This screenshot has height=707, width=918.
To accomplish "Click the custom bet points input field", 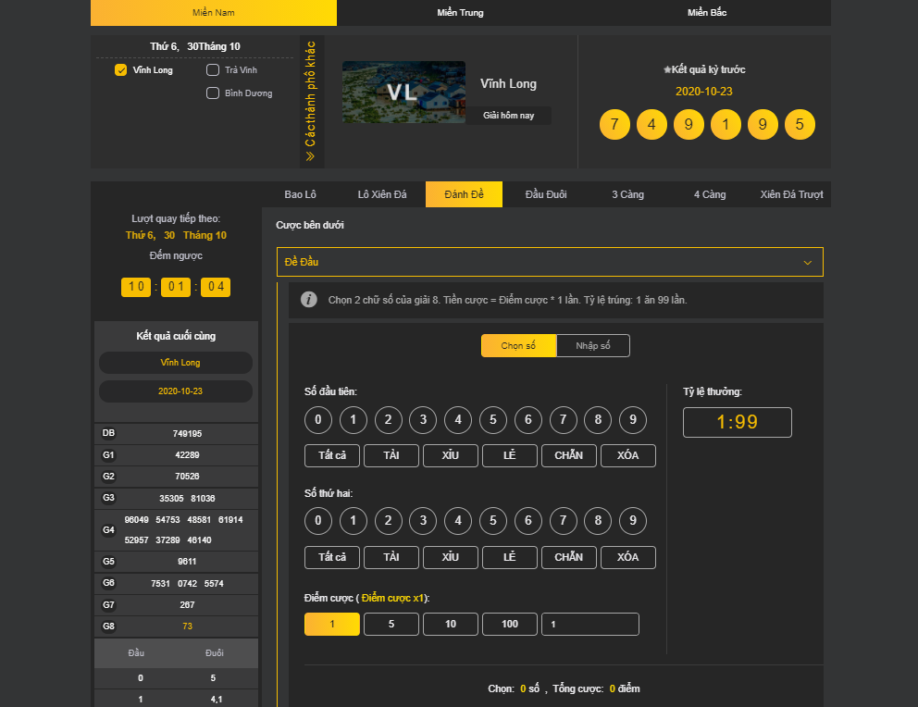I will click(590, 625).
